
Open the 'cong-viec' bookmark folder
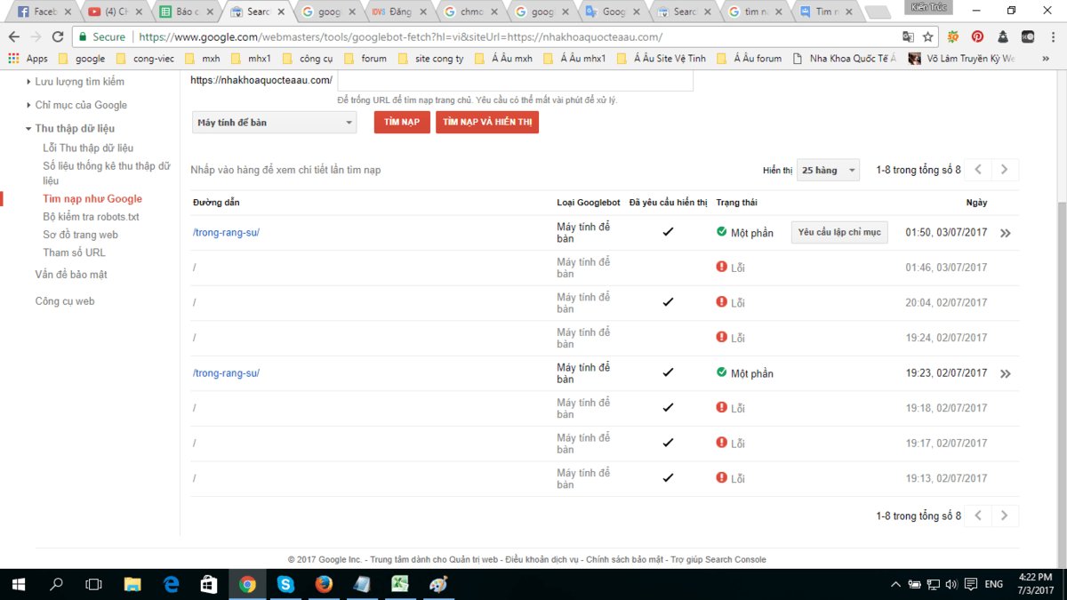[x=145, y=59]
